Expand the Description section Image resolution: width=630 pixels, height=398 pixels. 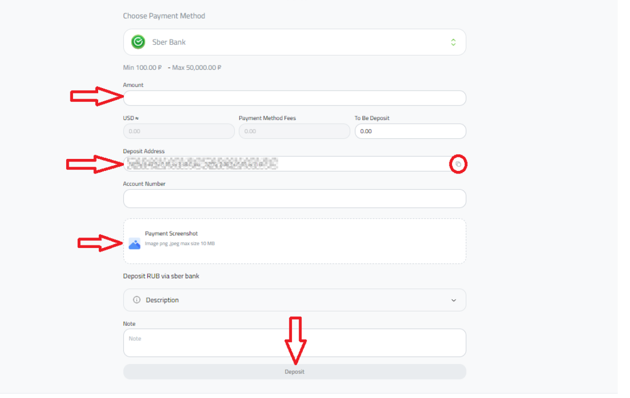pos(295,300)
